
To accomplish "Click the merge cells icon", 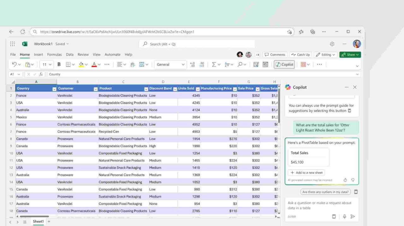I will 142,64.
